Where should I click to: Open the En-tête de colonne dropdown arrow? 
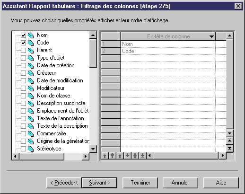211,36
